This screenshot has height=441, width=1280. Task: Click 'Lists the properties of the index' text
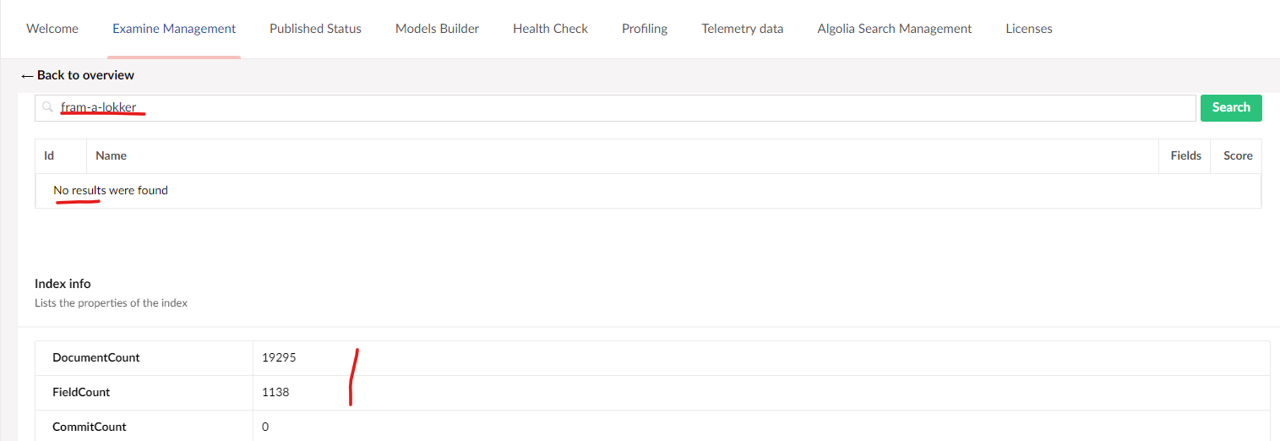click(x=111, y=302)
